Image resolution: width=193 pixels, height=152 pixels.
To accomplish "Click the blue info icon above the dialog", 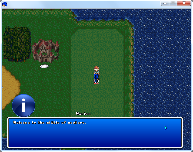I will 24,106.
